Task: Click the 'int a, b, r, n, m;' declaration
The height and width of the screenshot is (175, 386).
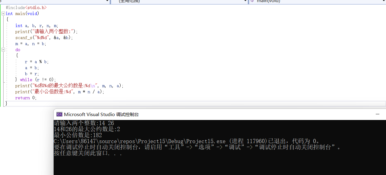Action: pyautogui.click(x=37, y=26)
